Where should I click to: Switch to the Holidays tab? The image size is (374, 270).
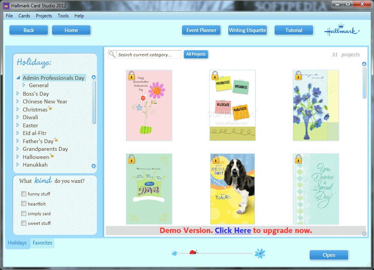(x=17, y=243)
